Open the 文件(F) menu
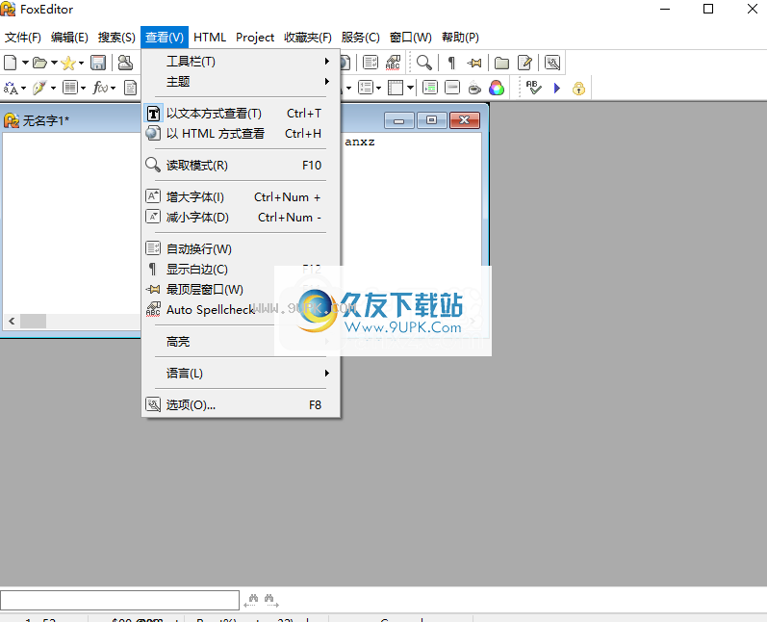 [x=22, y=38]
